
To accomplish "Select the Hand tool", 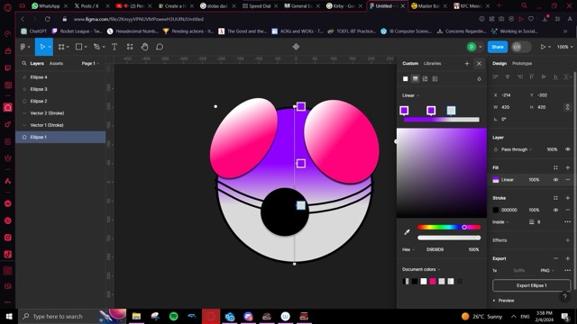I will [x=144, y=47].
